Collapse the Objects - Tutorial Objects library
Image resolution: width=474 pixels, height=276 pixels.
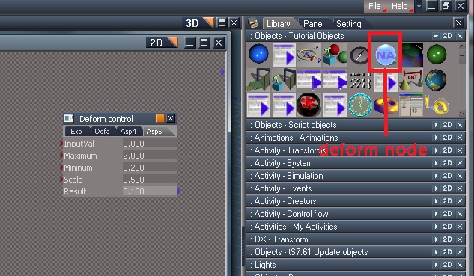click(436, 36)
